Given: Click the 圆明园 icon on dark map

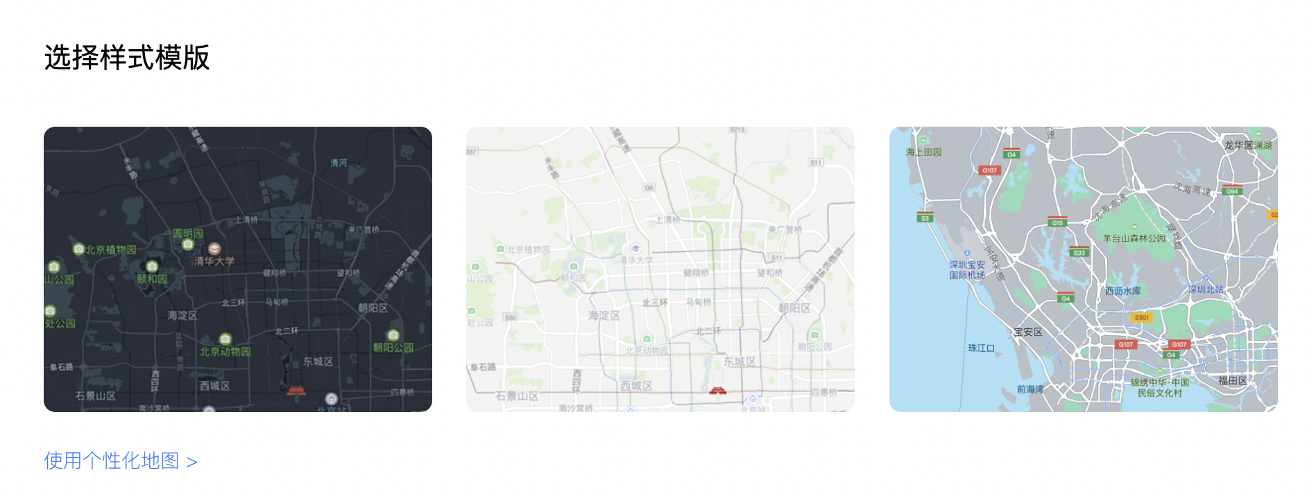Looking at the screenshot, I should point(187,244).
